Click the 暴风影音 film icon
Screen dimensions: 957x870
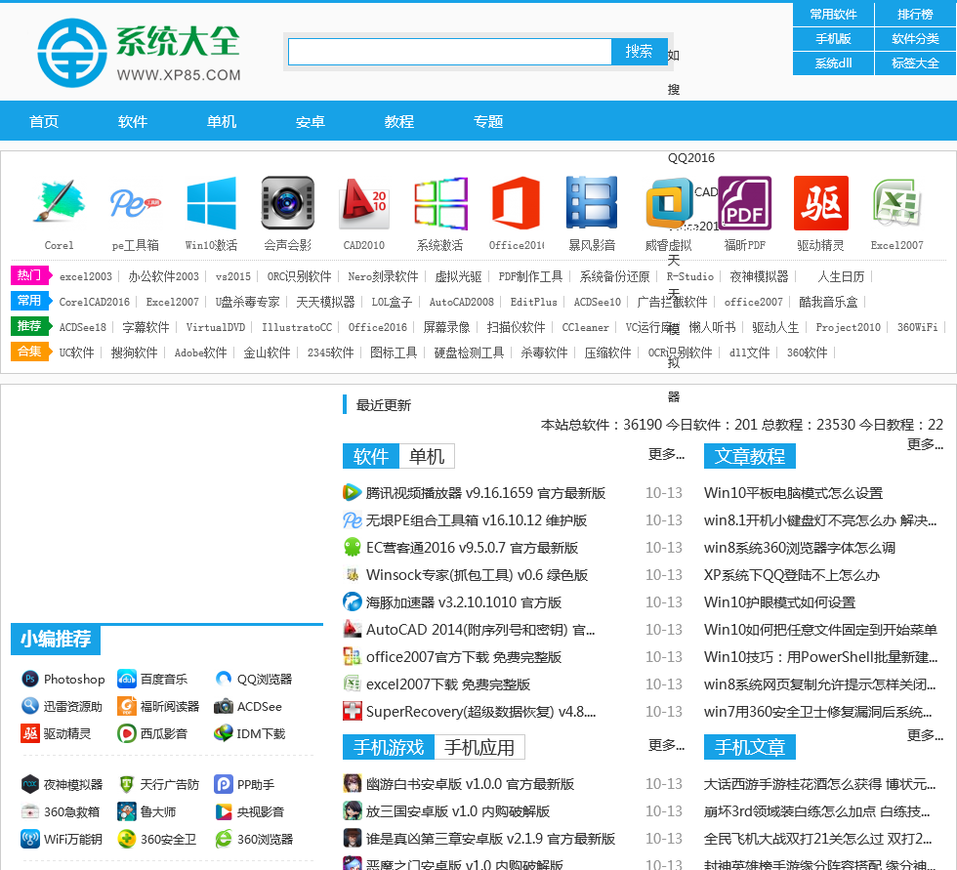tap(592, 202)
